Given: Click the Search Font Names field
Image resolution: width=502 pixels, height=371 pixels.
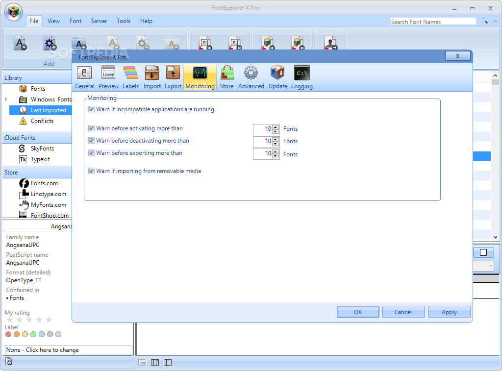Looking at the screenshot, I should (433, 22).
